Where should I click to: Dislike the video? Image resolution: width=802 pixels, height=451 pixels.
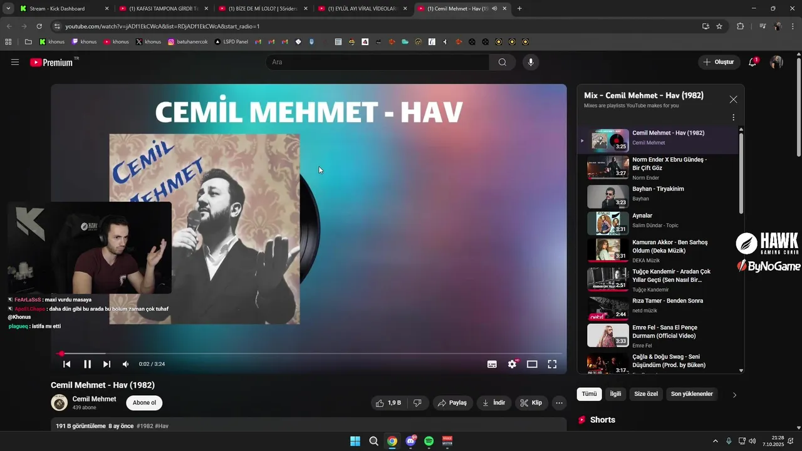pyautogui.click(x=417, y=403)
